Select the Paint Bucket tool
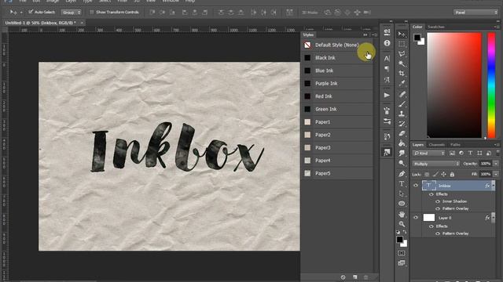The height and width of the screenshot is (282, 503). click(402, 143)
